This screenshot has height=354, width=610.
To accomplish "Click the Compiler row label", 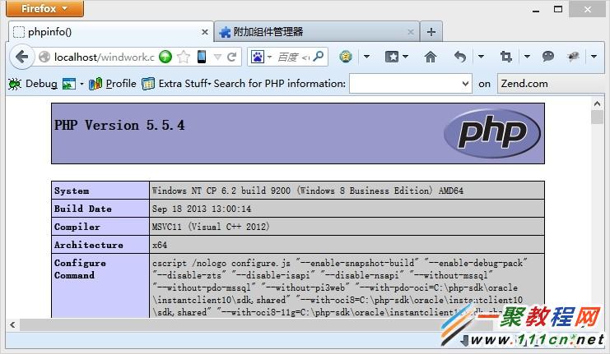I will coord(77,227).
